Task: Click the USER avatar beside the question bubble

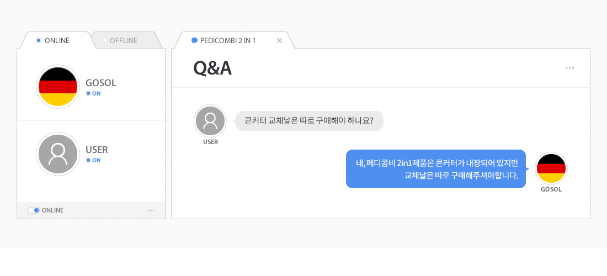Action: [210, 120]
